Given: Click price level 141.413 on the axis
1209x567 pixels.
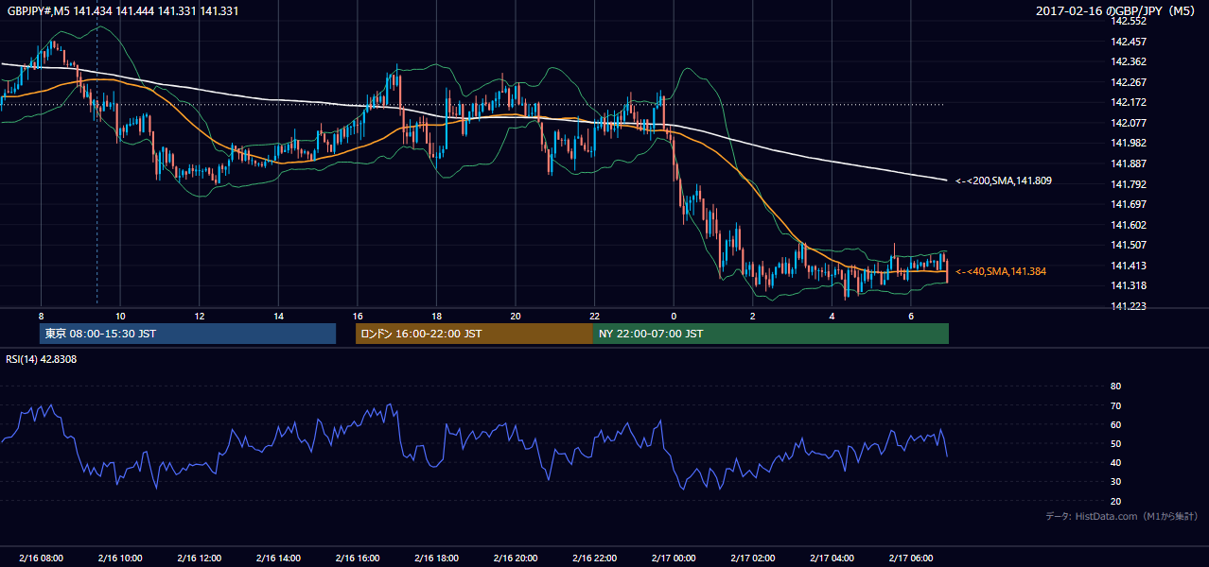Looking at the screenshot, I should pyautogui.click(x=1130, y=266).
